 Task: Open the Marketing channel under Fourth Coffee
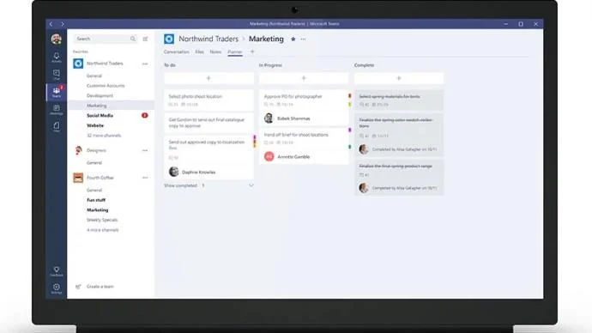tap(98, 210)
